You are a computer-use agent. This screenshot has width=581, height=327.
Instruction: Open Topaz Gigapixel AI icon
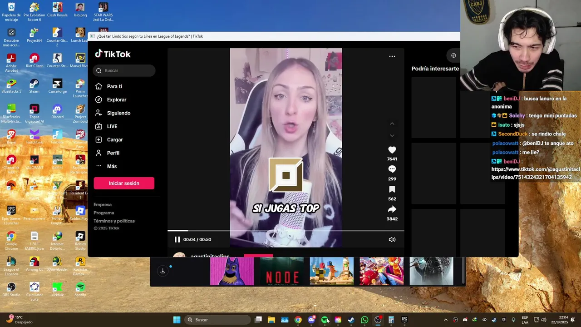(x=34, y=114)
